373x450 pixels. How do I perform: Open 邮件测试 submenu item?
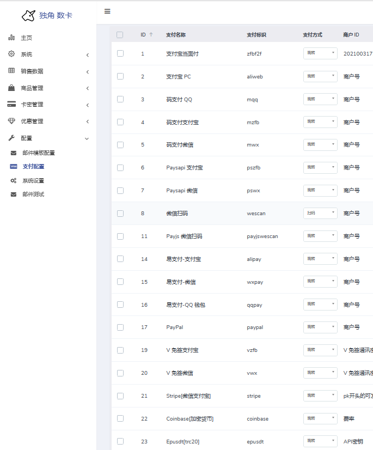pyautogui.click(x=34, y=194)
